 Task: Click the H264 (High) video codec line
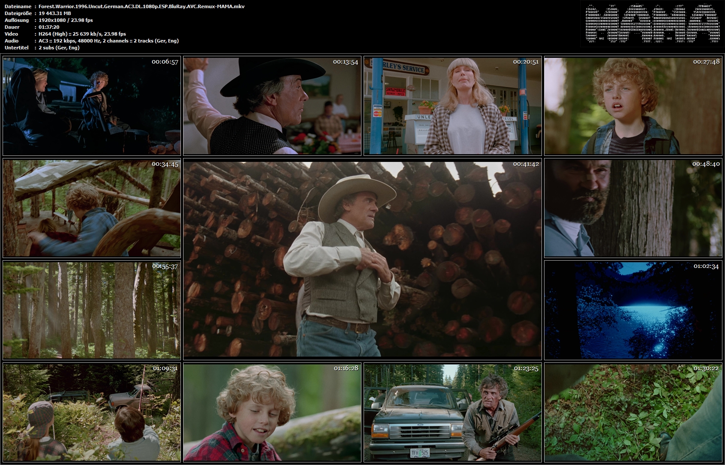coord(82,34)
